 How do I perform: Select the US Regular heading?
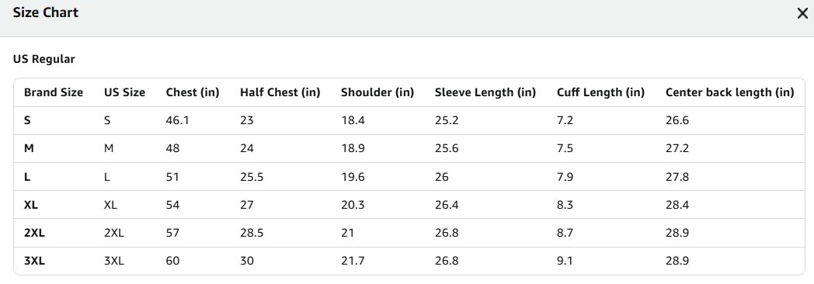click(x=44, y=59)
